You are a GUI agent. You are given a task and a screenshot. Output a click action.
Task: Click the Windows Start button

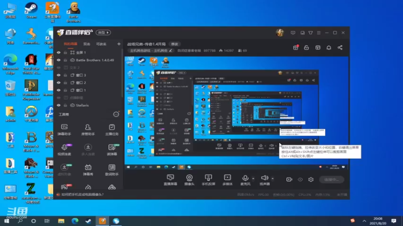click(7, 221)
